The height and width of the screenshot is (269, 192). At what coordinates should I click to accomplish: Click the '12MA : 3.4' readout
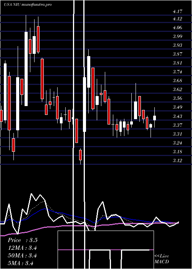[x=22, y=248]
